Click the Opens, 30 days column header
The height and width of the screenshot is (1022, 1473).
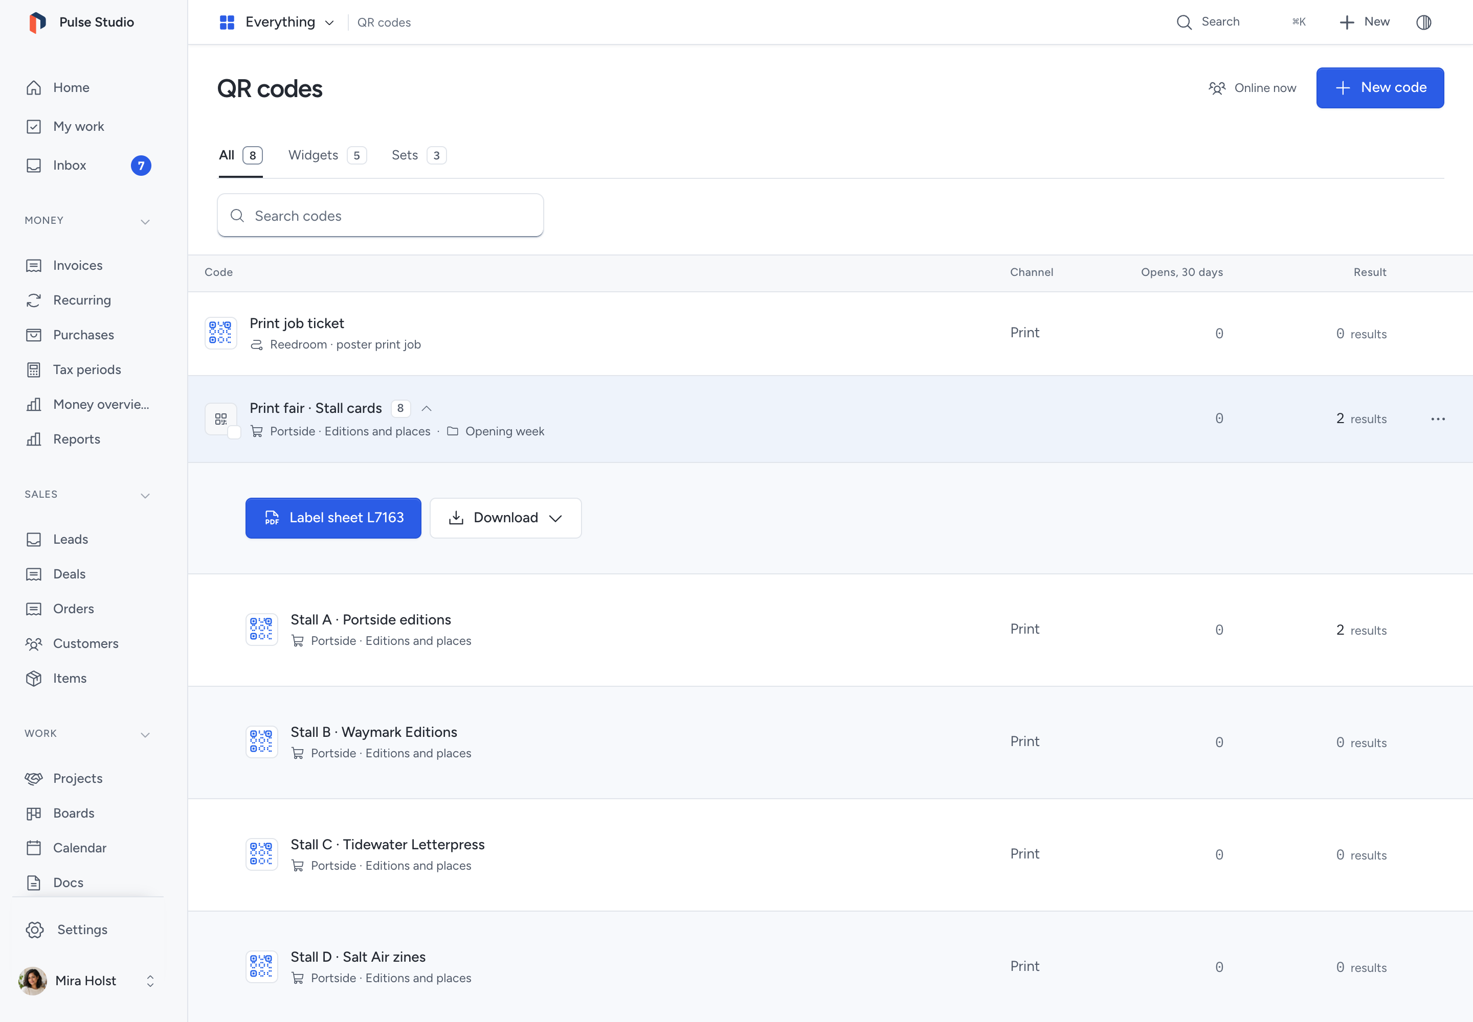(x=1181, y=272)
